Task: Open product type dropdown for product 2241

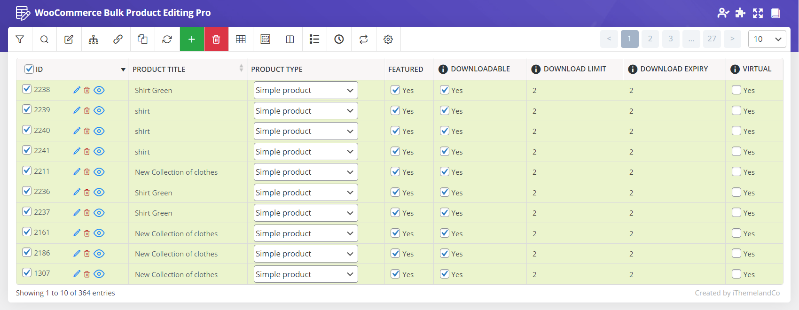Action: (305, 152)
